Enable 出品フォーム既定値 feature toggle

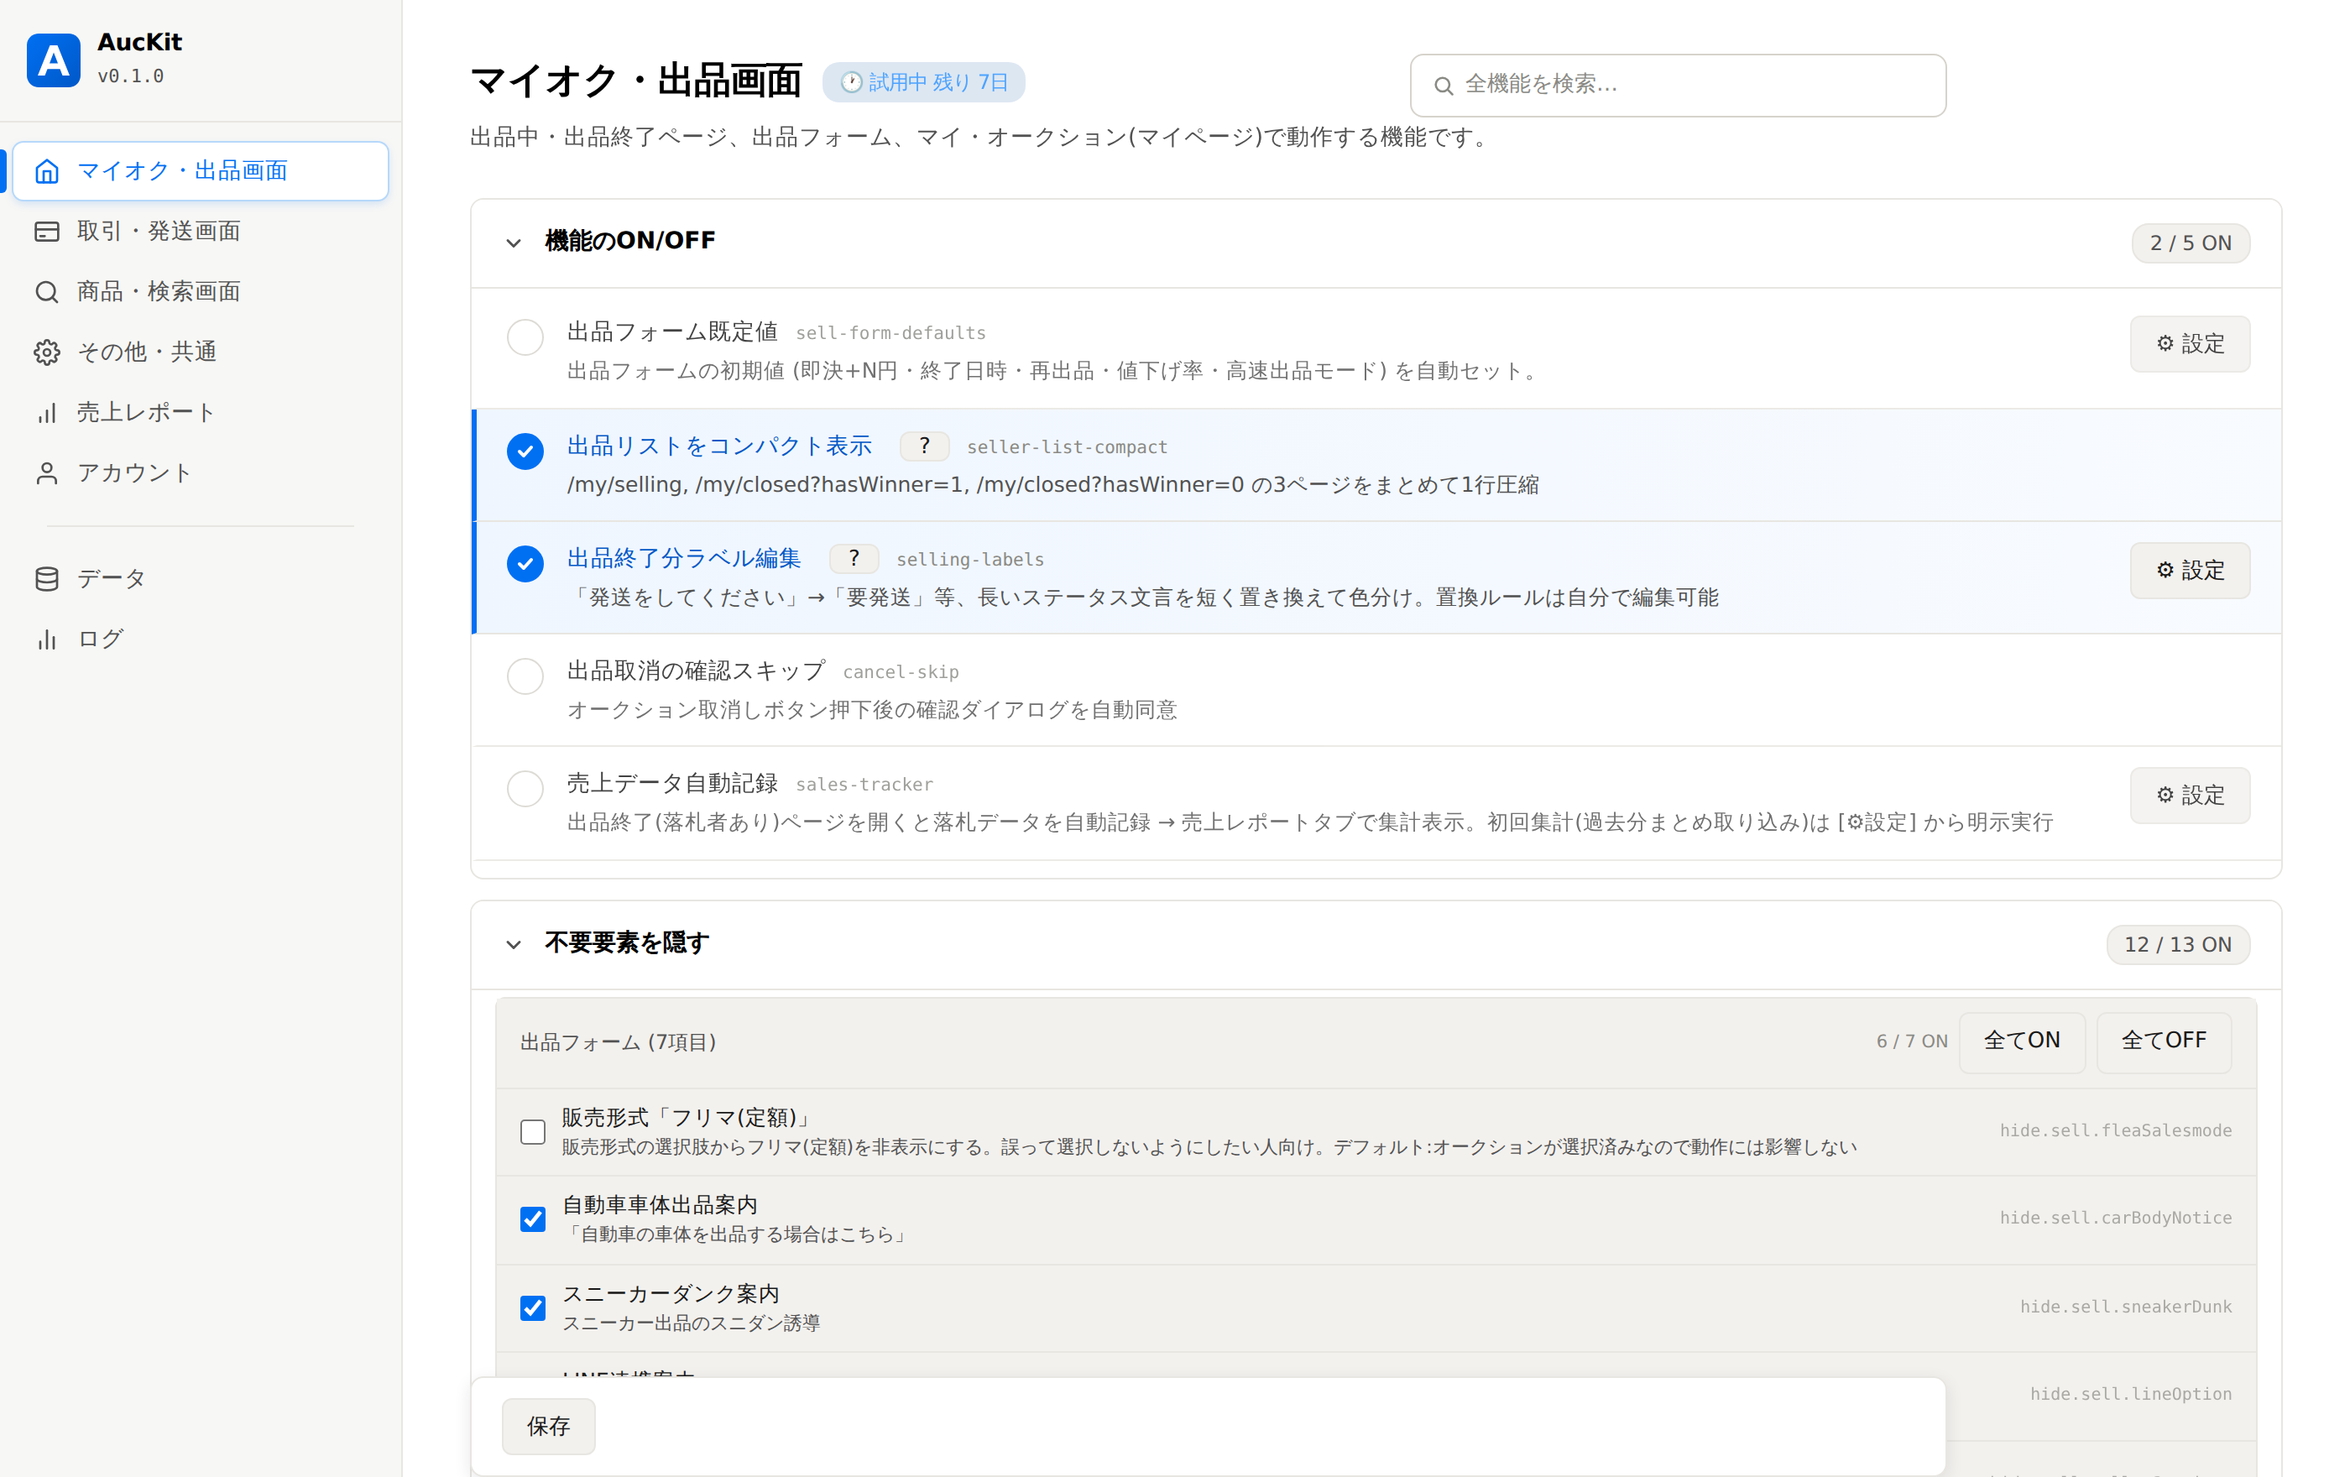click(x=525, y=337)
